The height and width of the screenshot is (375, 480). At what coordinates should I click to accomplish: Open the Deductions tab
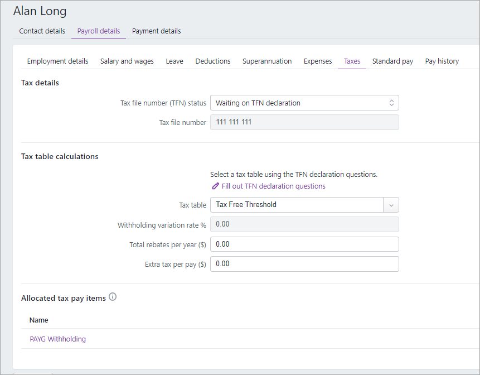[212, 61]
